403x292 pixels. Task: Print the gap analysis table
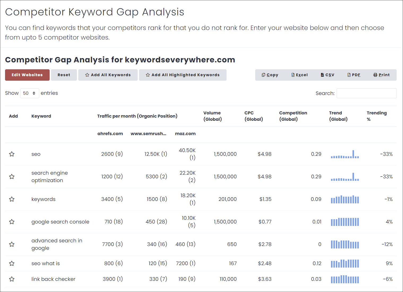pos(382,75)
